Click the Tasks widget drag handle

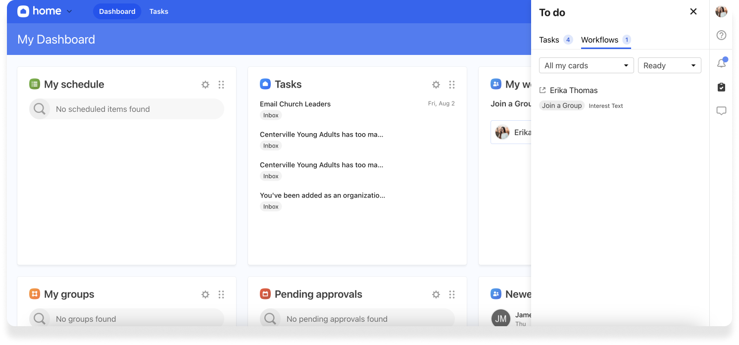tap(452, 85)
